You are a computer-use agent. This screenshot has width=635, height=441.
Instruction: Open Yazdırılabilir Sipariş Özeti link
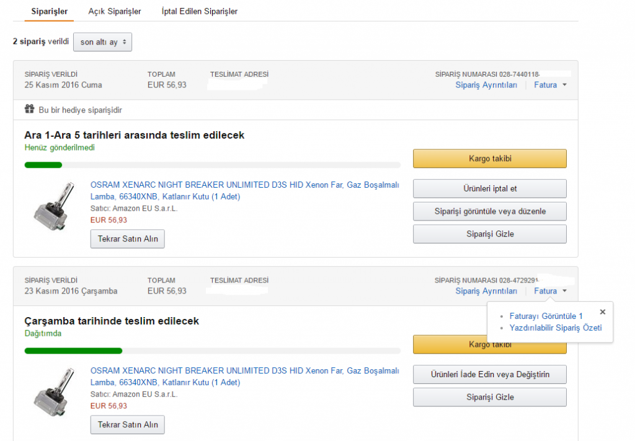click(x=555, y=328)
